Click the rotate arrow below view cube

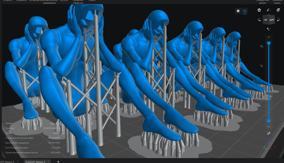tap(269, 29)
